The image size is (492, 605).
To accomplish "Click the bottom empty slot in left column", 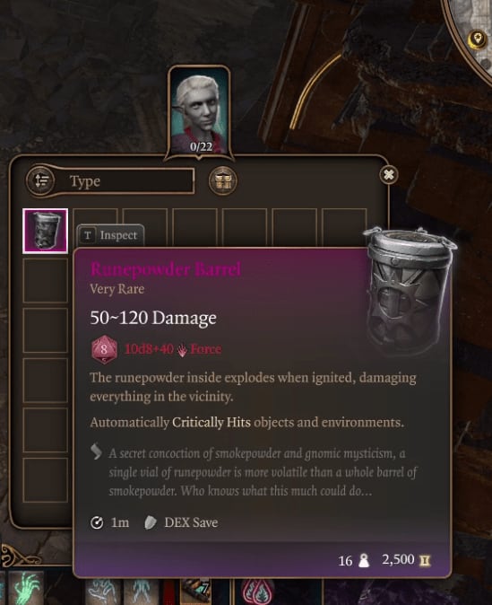I will click(45, 480).
